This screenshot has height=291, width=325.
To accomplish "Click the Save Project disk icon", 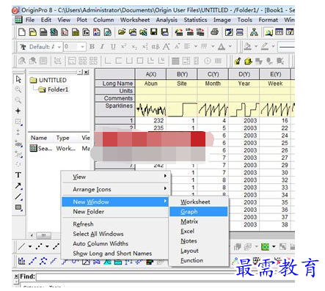I will pos(154,32).
